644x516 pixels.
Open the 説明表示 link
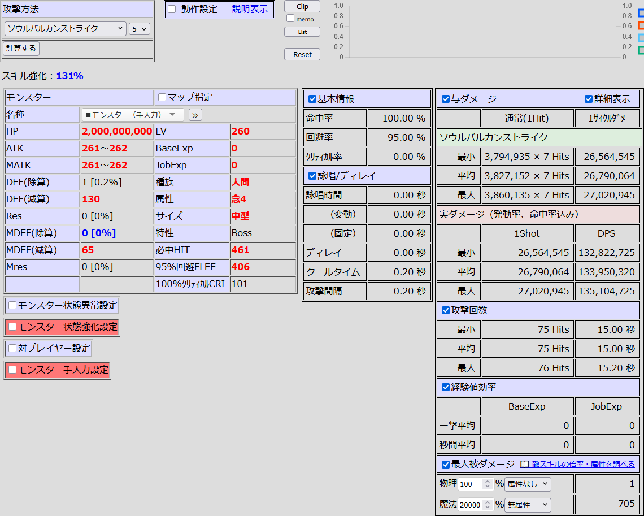click(250, 9)
